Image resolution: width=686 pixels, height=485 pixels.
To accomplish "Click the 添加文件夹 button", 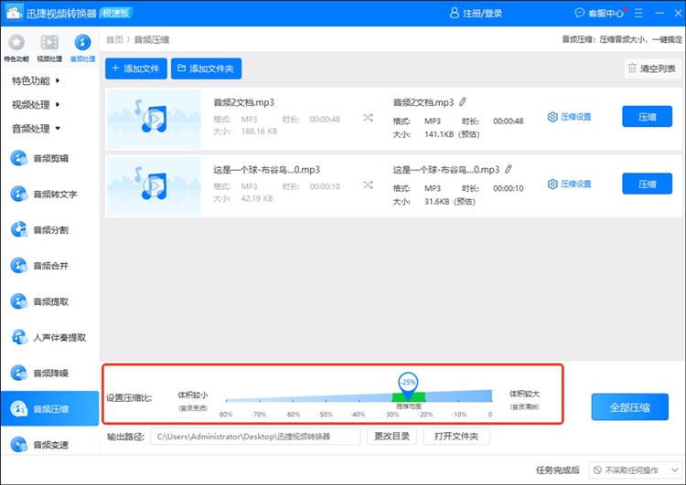I will click(x=206, y=69).
